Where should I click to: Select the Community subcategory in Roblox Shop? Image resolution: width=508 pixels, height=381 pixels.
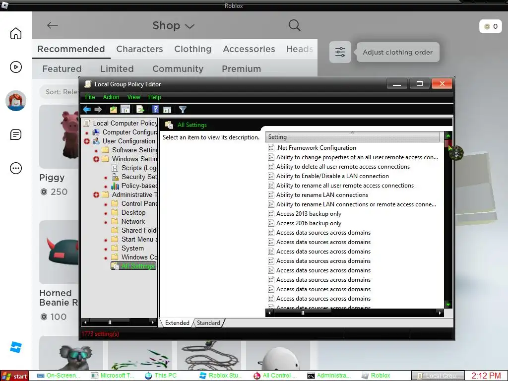point(178,68)
